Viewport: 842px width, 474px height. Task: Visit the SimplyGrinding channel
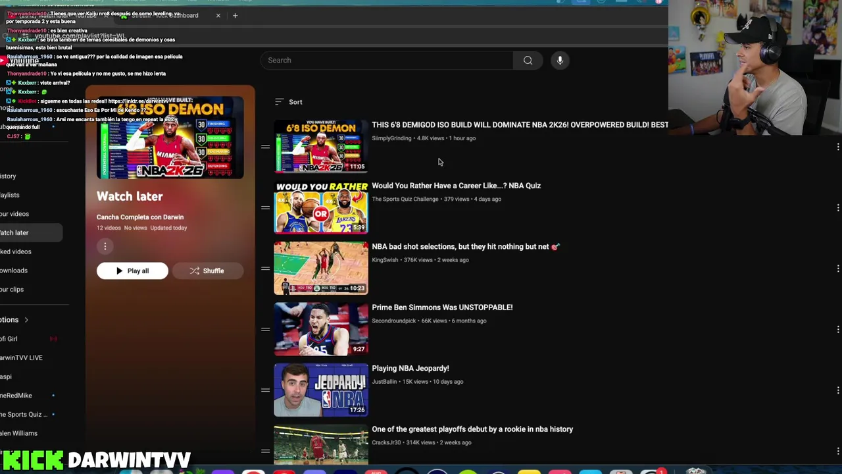tap(391, 138)
